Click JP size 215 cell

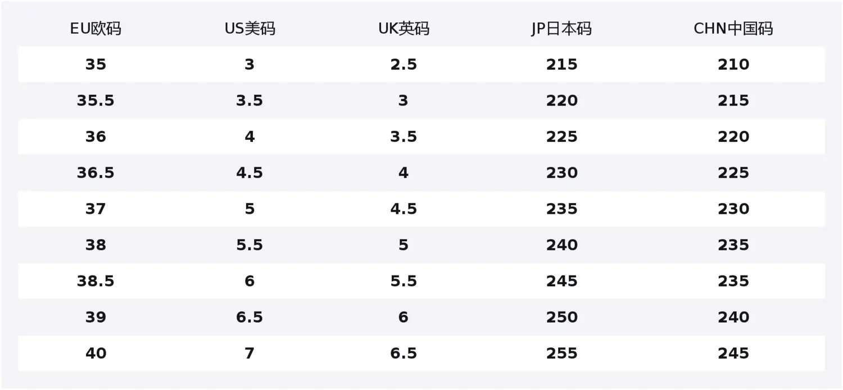(561, 65)
